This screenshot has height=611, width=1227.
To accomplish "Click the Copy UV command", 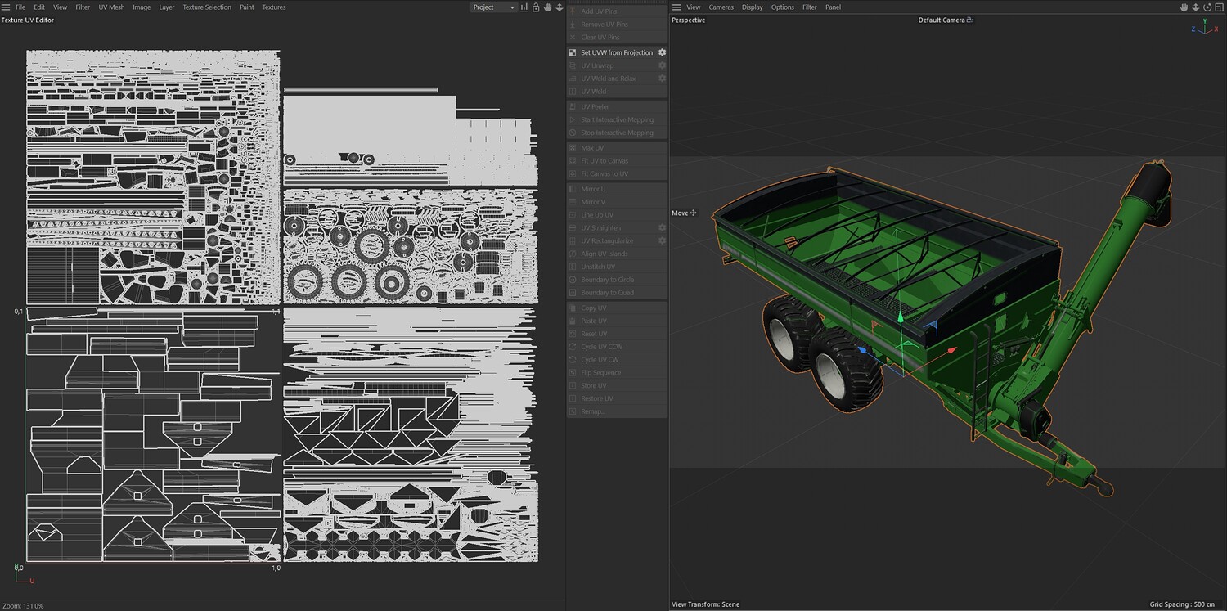I will point(618,308).
